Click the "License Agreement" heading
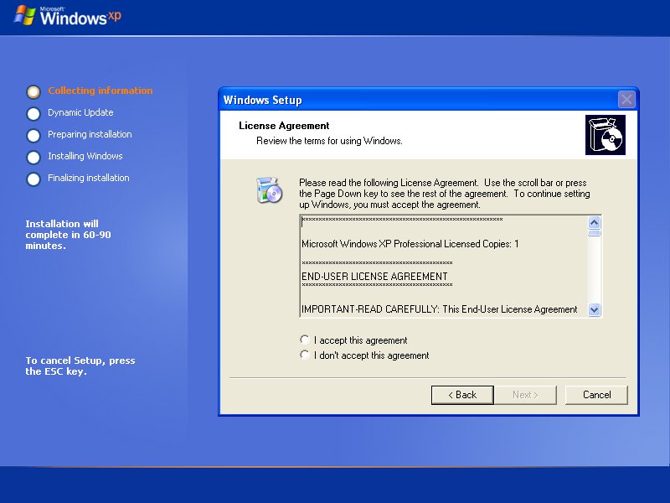The width and height of the screenshot is (670, 503). (x=284, y=126)
